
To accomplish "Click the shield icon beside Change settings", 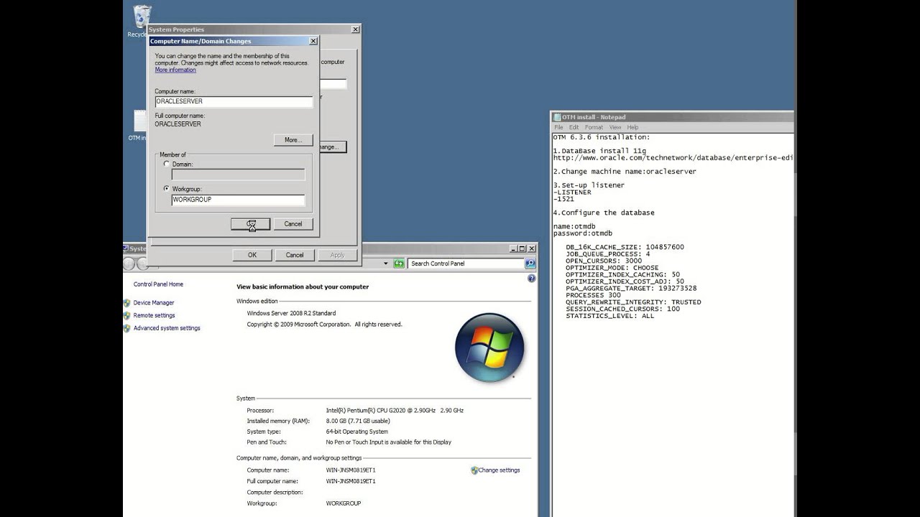I will coord(474,470).
